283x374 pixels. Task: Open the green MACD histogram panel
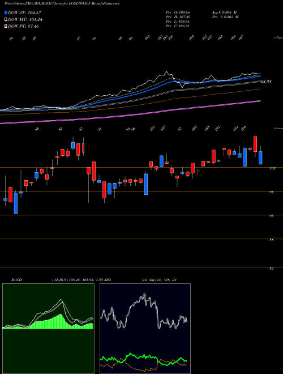[x=48, y=329]
